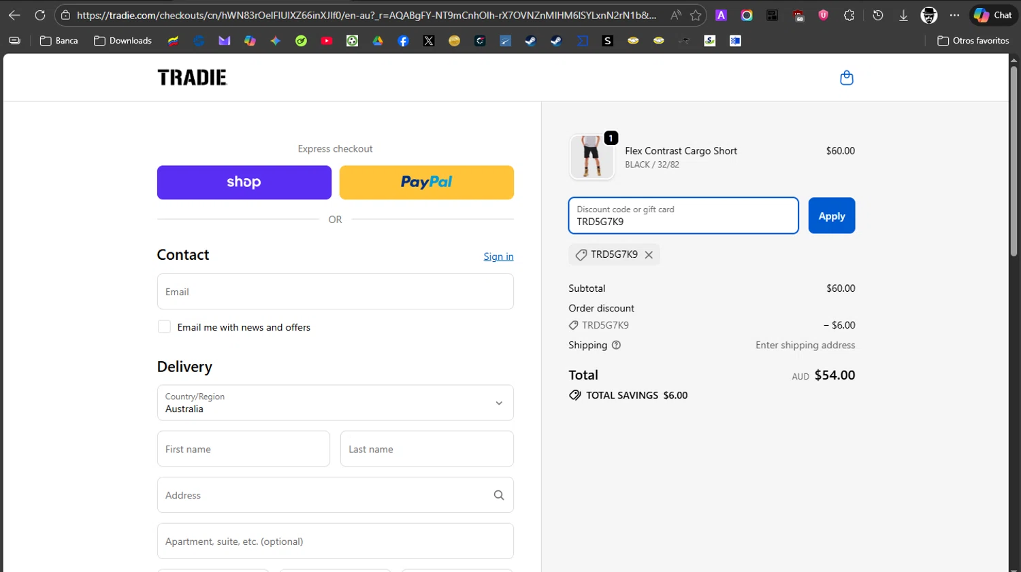This screenshot has width=1021, height=572.
Task: Add page to favorites with the star icon
Action: pos(696,15)
